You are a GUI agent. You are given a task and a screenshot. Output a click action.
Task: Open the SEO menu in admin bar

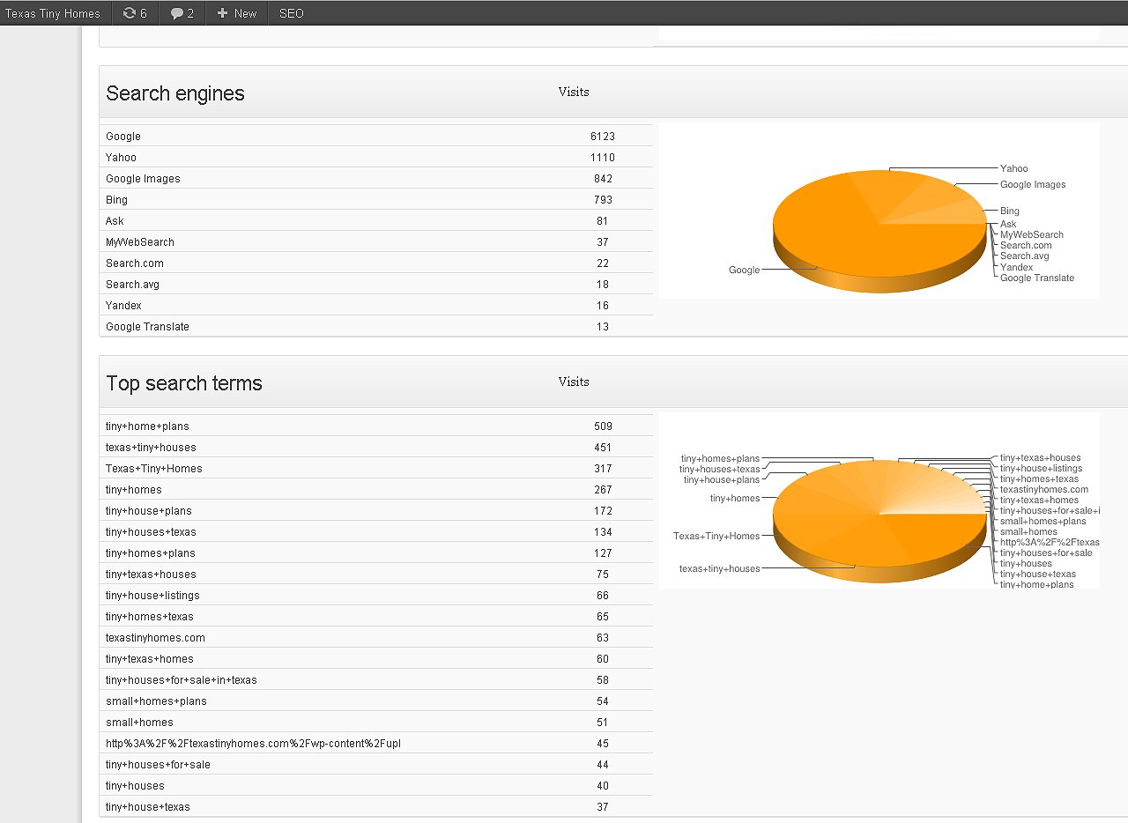(x=291, y=13)
